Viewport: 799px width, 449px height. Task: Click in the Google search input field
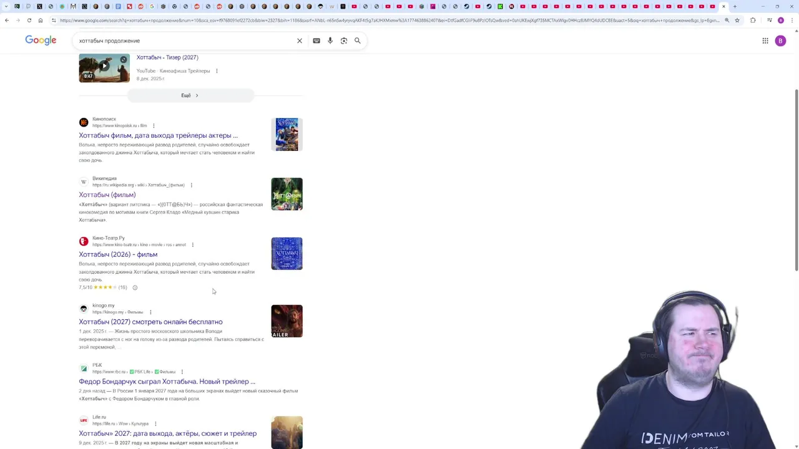click(185, 41)
